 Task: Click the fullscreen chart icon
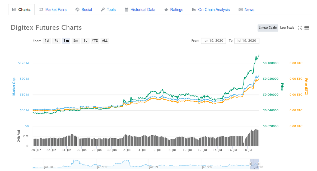[300, 28]
